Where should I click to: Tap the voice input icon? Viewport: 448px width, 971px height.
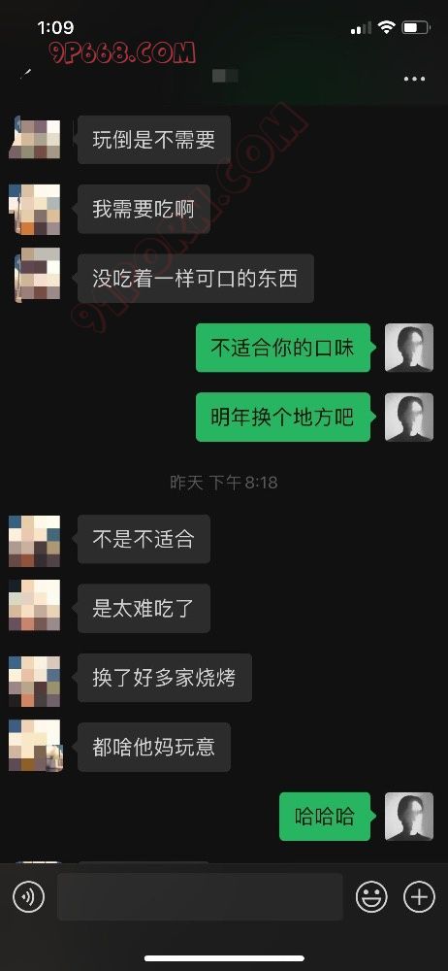[x=28, y=896]
